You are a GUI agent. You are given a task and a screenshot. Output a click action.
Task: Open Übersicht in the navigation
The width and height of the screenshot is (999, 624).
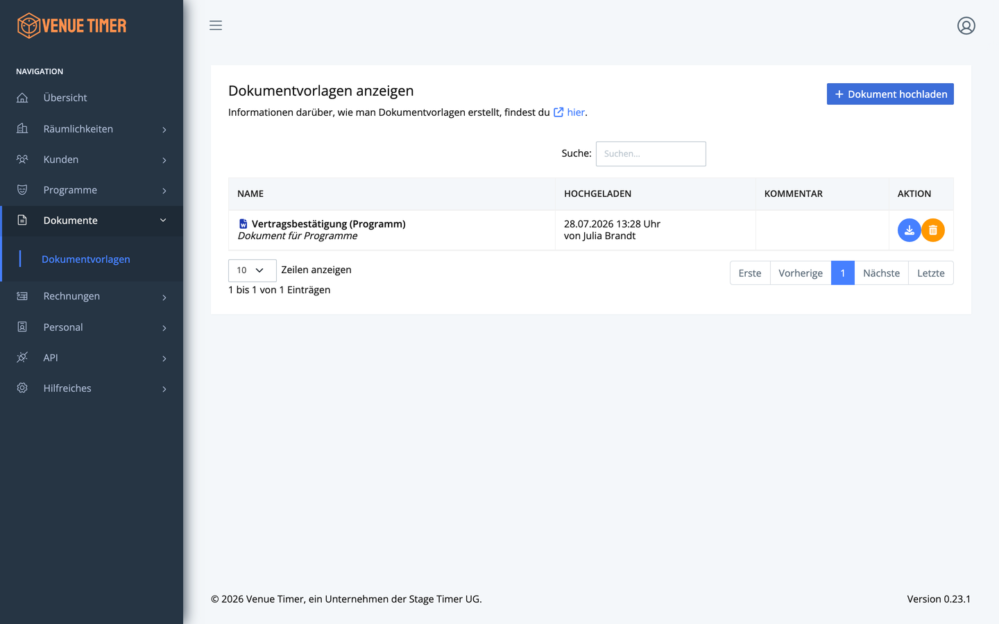[92, 98]
